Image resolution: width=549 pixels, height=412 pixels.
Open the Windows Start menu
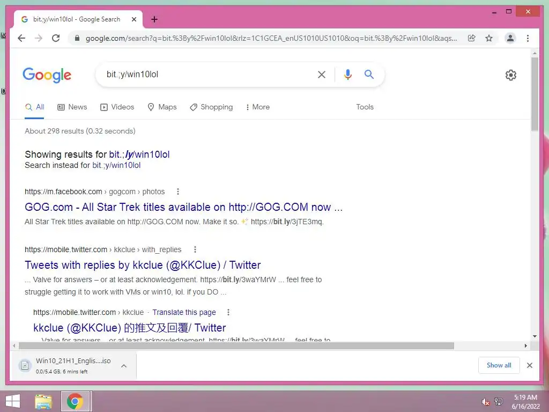point(13,401)
